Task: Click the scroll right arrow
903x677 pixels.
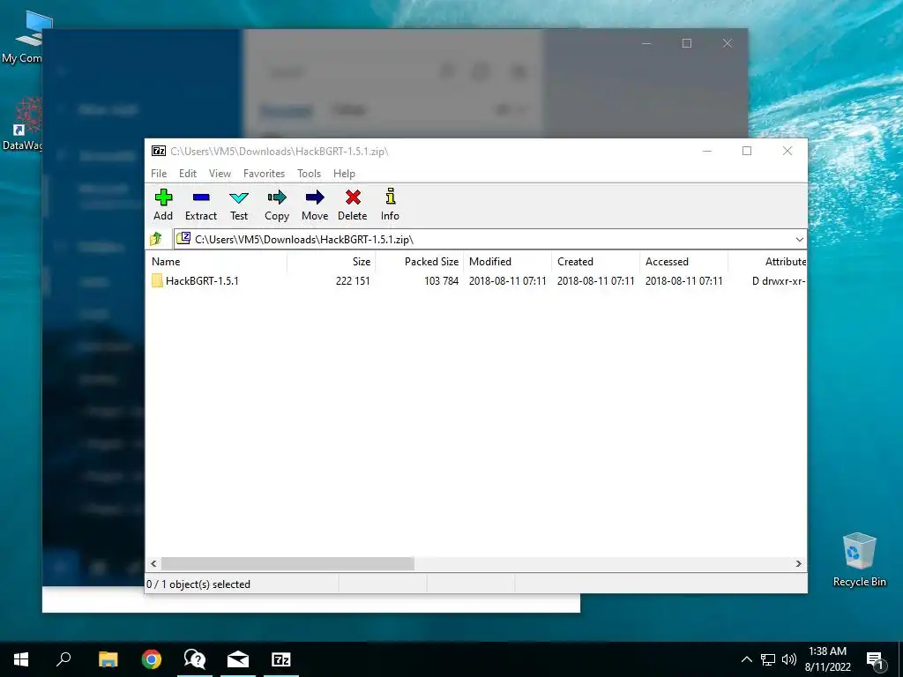Action: (x=798, y=563)
